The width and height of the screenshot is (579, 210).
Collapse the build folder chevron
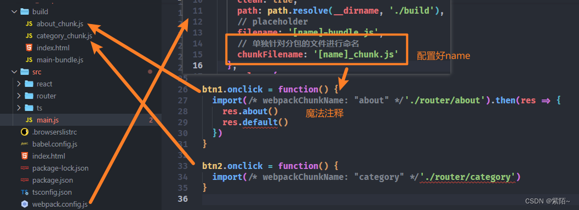[14, 12]
